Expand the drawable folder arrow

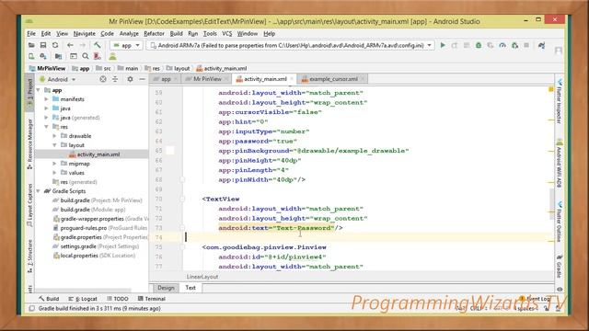tap(55, 136)
